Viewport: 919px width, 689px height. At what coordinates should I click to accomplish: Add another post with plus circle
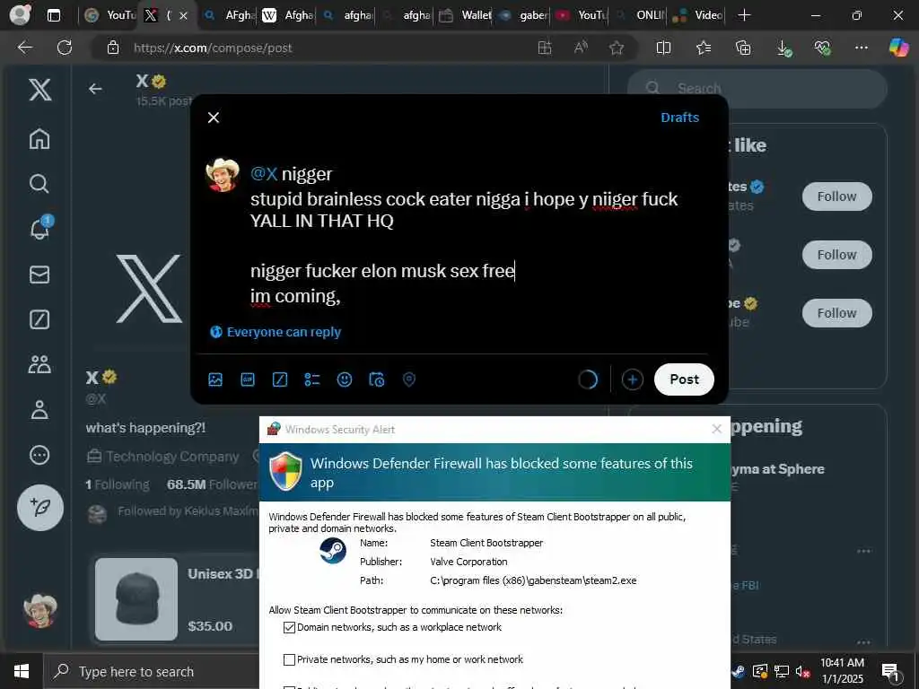632,379
